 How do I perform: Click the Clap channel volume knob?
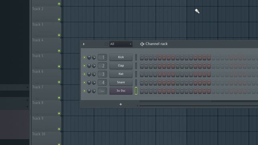(94, 66)
